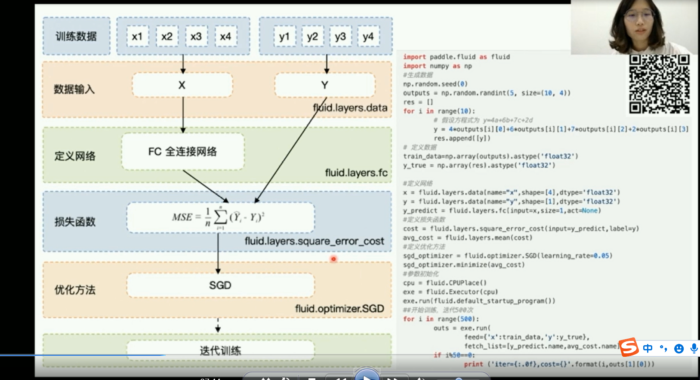Click the X input box

(x=182, y=85)
